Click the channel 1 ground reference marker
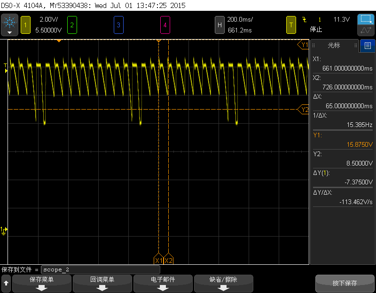 tap(4, 230)
